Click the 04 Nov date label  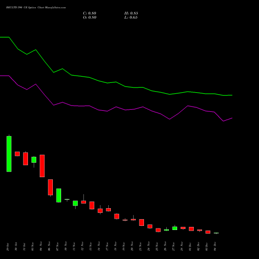41,247
